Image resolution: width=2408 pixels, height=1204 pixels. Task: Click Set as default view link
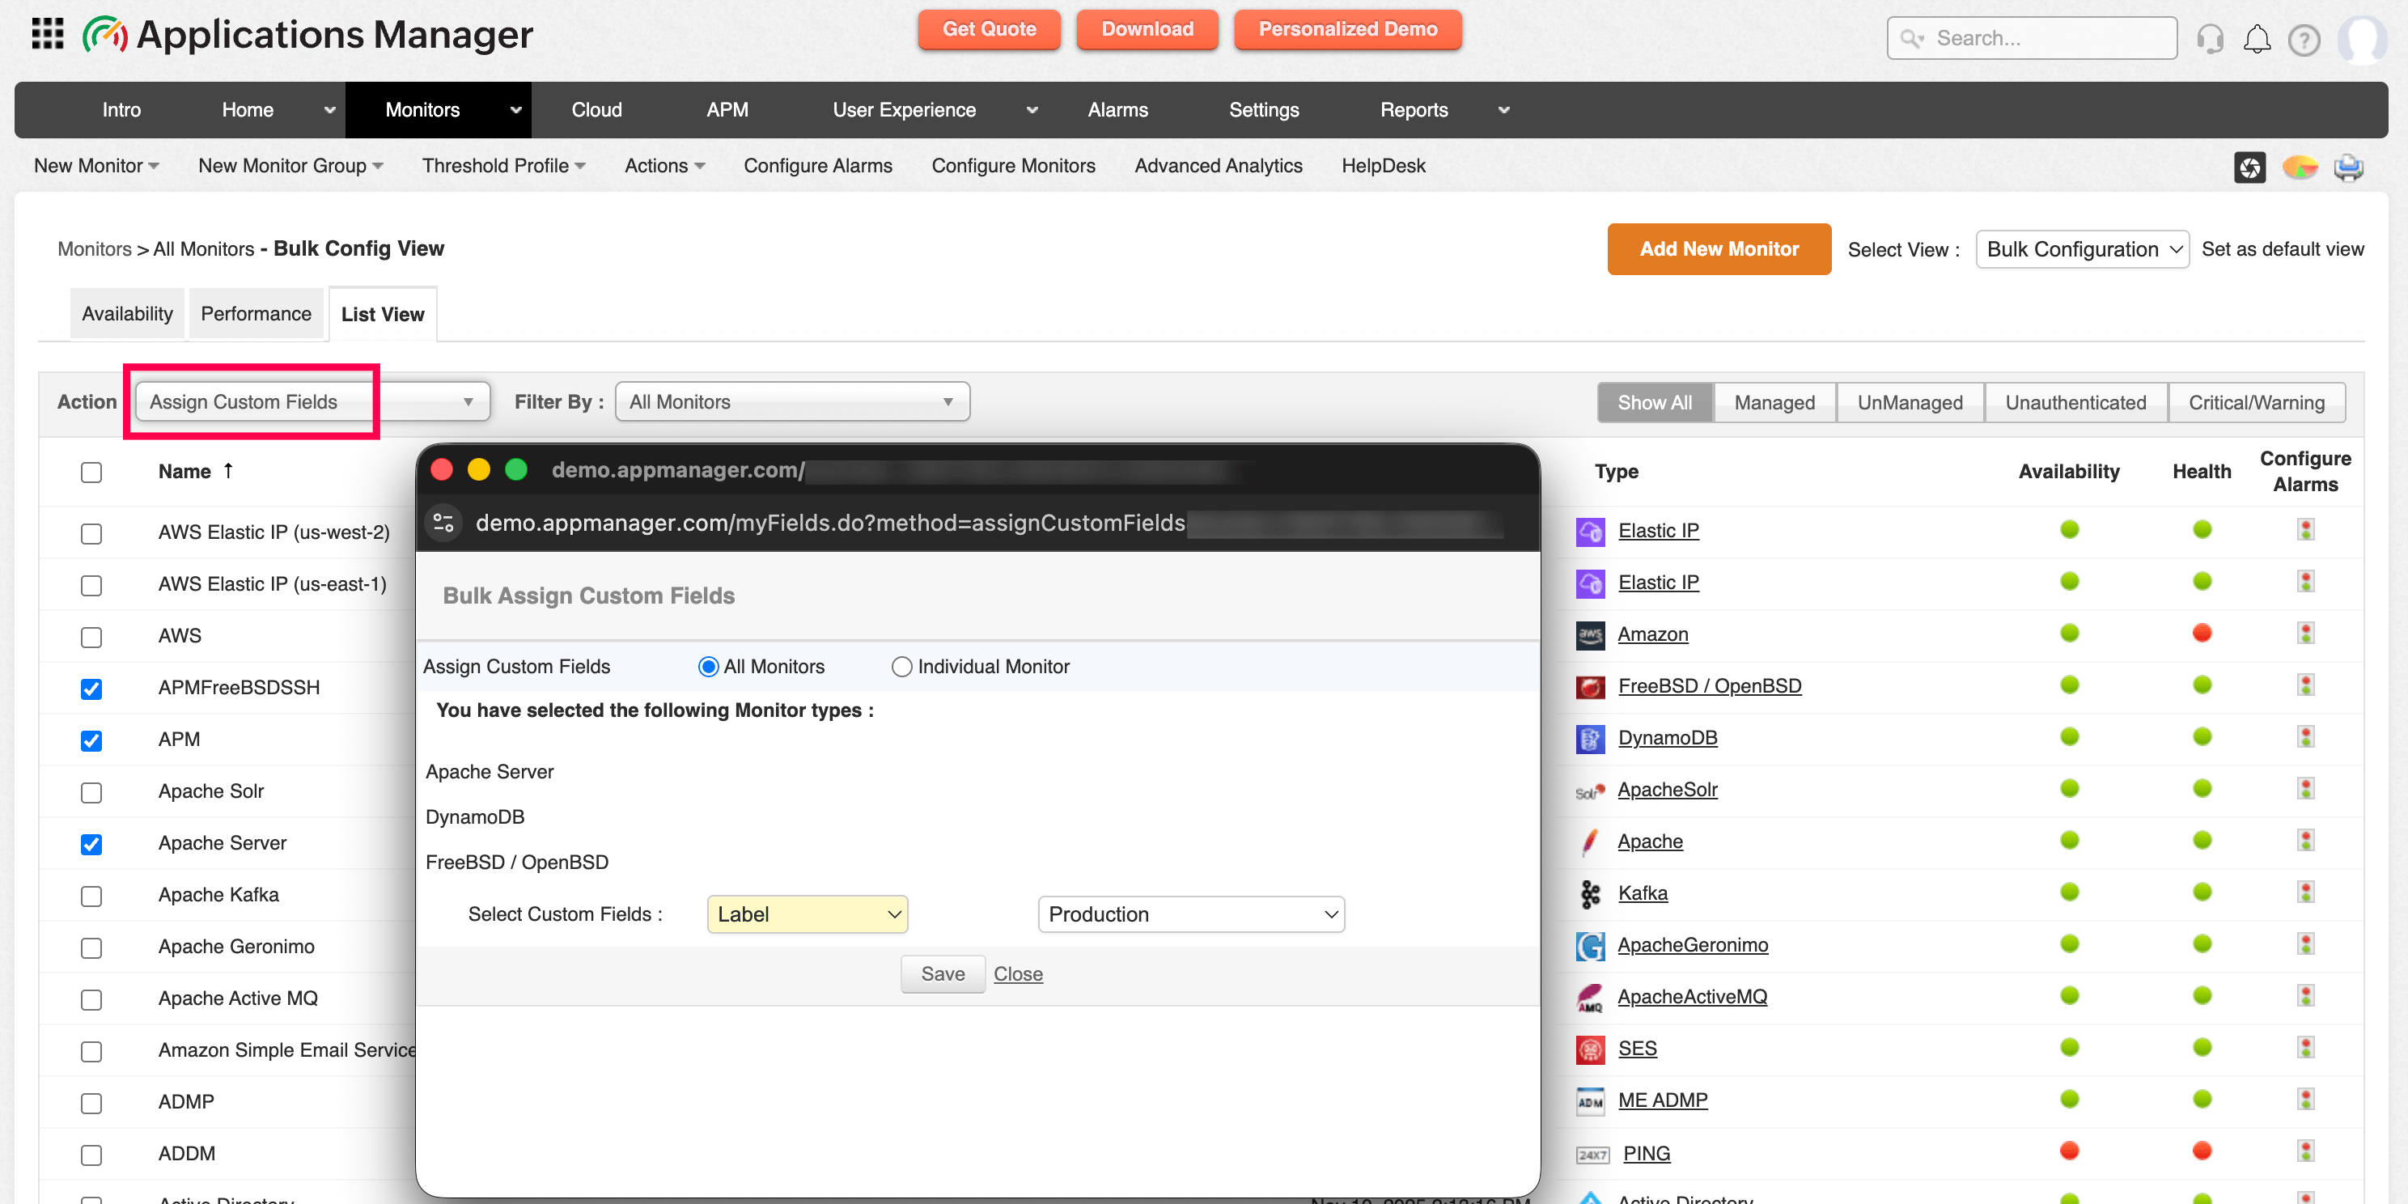click(2282, 249)
